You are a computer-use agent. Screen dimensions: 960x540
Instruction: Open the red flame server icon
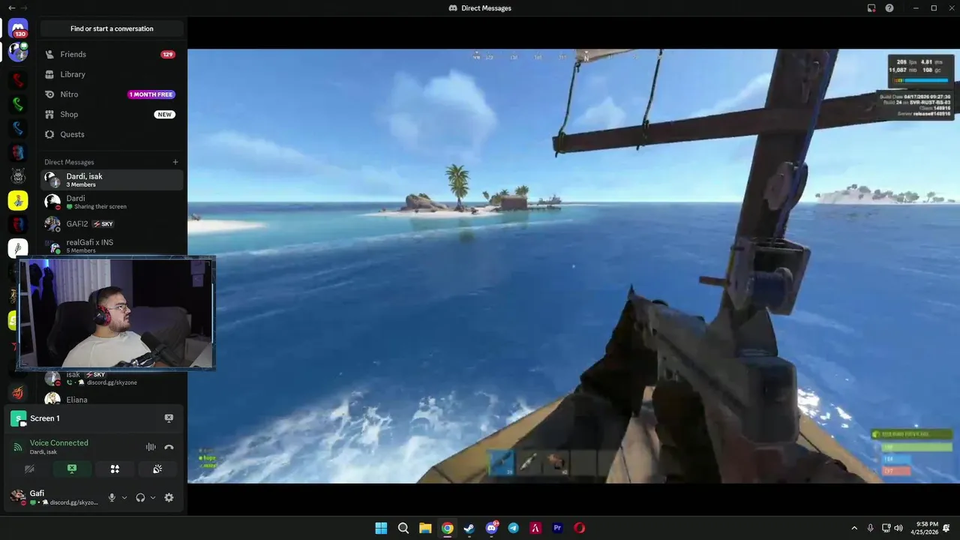click(18, 392)
